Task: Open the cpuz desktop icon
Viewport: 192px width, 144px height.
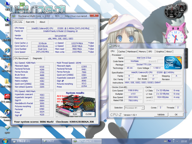Action: [7, 130]
